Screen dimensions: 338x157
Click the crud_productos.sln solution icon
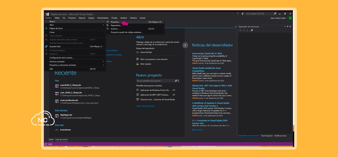coord(57,101)
